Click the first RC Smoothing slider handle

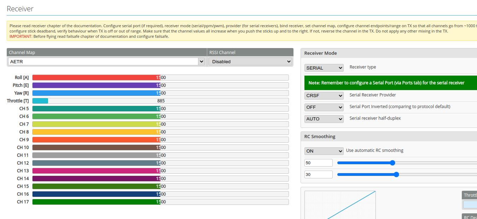pyautogui.click(x=392, y=163)
